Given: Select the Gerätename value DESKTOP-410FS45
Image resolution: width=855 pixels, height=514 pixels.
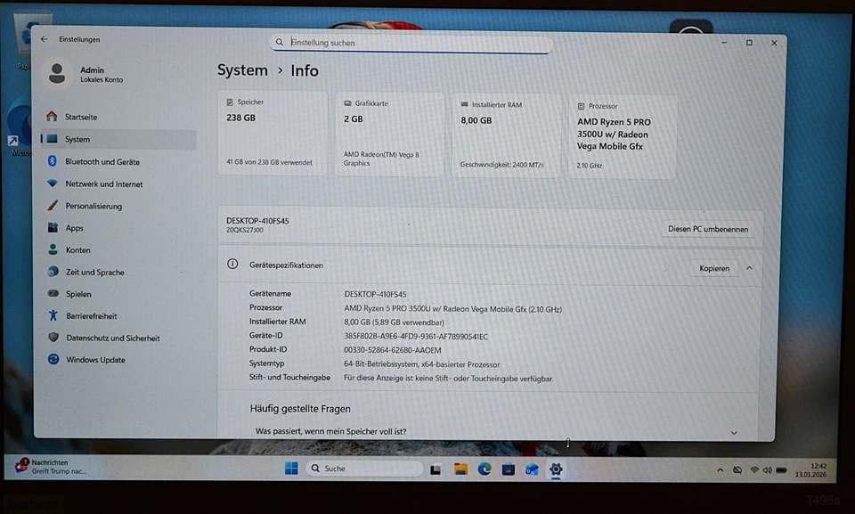Looking at the screenshot, I should coord(375,294).
